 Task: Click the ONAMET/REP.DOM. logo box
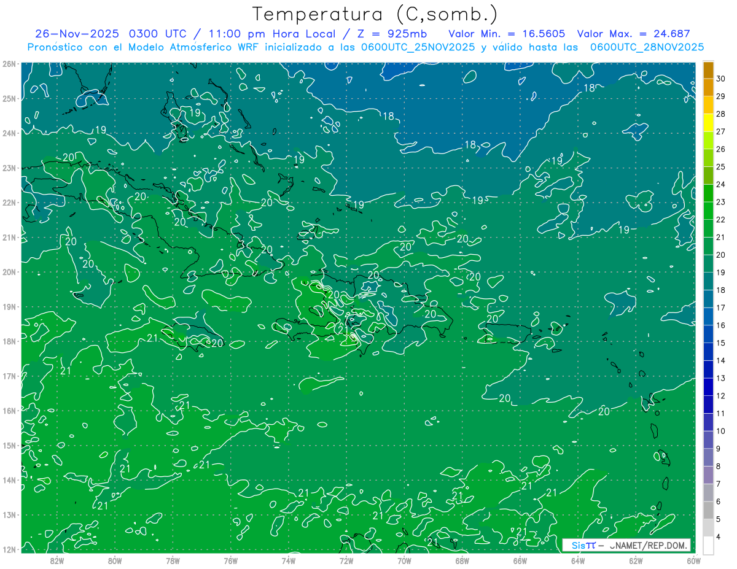(626, 545)
